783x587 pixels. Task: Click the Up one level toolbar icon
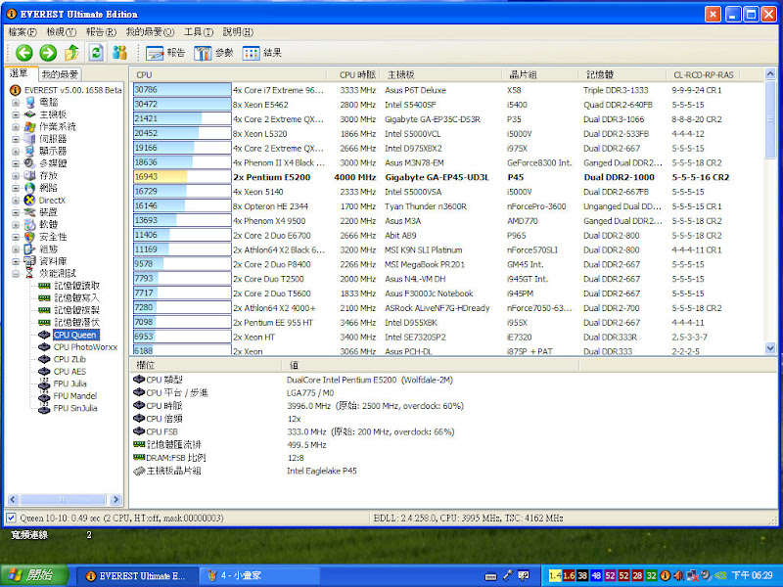[71, 53]
